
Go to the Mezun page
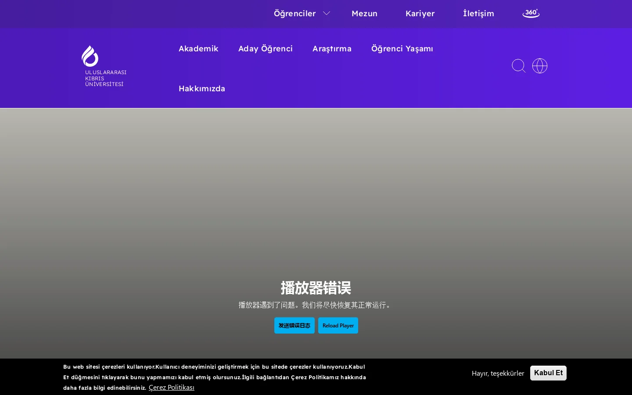364,14
